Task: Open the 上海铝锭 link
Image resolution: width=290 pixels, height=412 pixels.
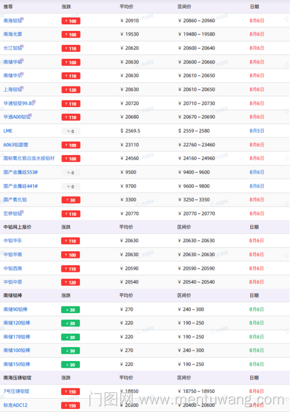Action: [12, 90]
